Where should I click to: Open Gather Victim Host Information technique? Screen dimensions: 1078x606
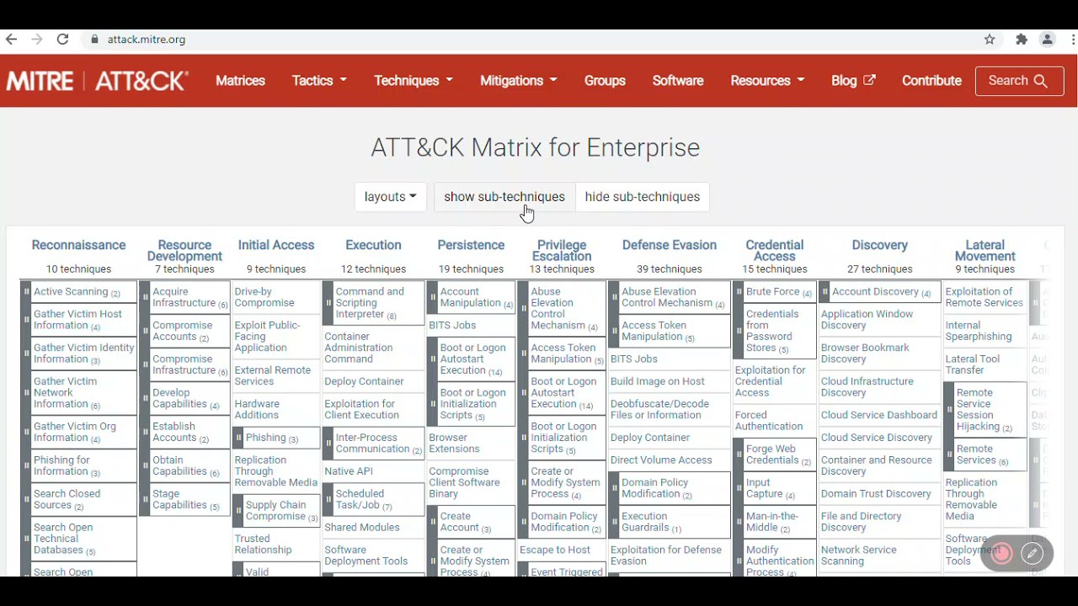[x=77, y=320]
